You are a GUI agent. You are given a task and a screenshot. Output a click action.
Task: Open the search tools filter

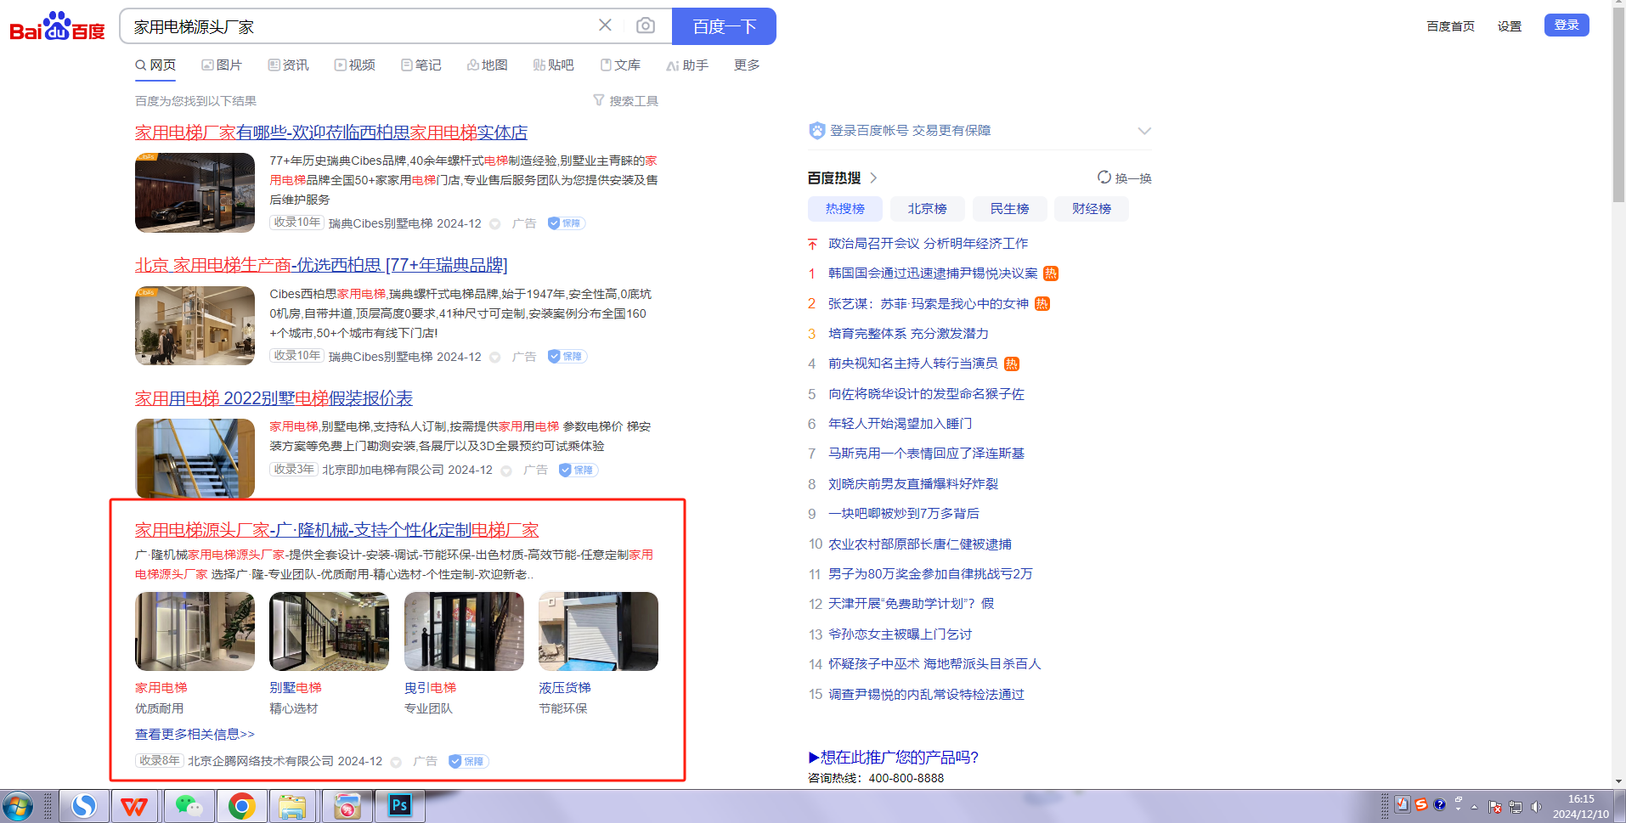(625, 101)
